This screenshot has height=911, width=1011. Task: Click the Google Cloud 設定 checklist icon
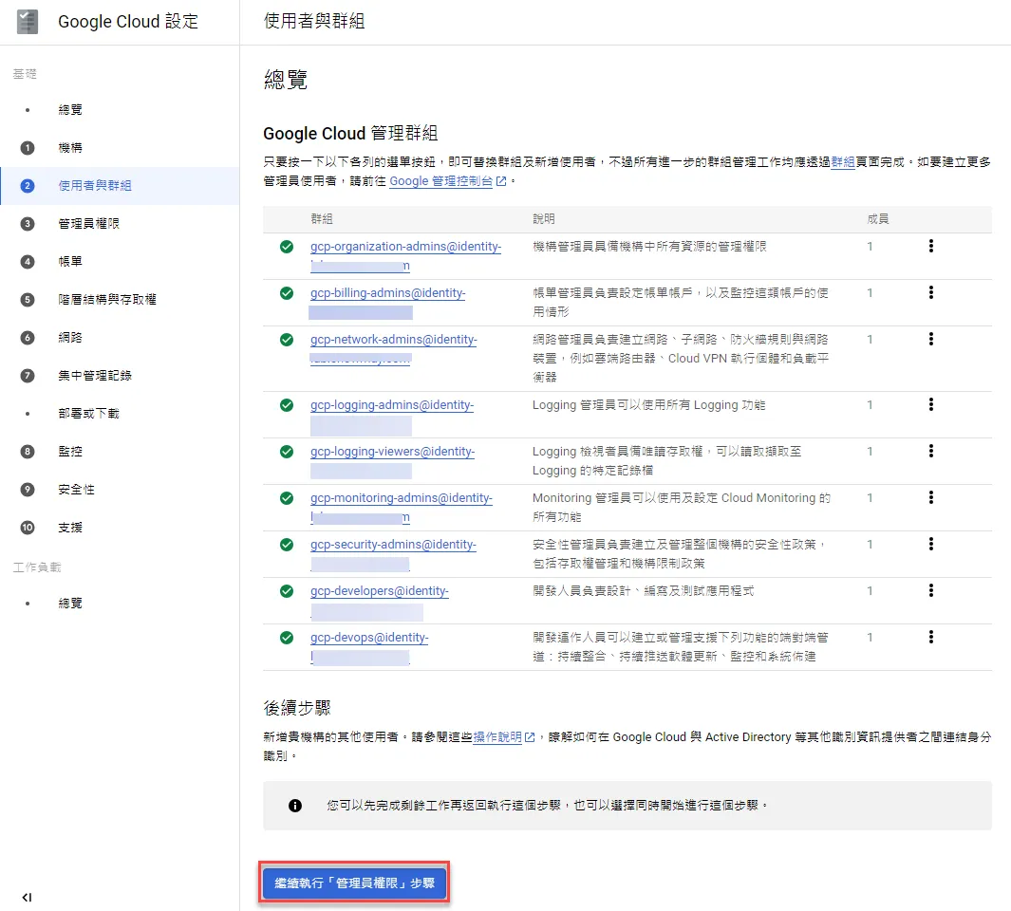coord(28,22)
